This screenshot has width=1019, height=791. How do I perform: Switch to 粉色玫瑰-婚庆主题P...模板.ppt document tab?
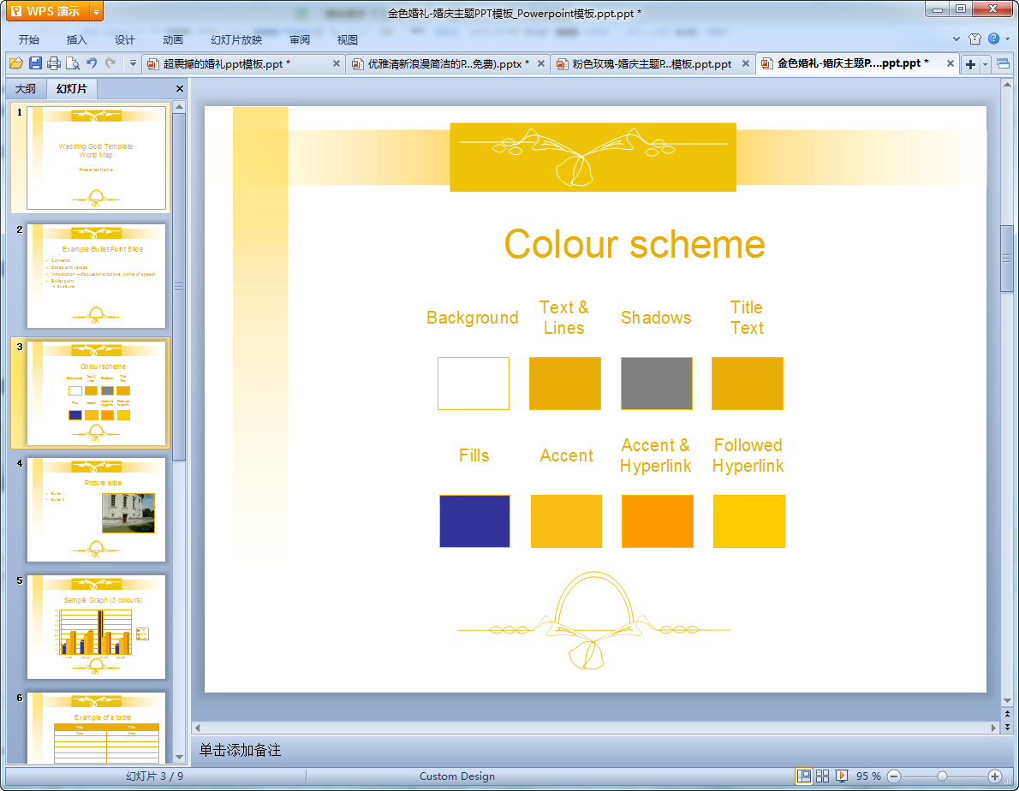point(652,63)
